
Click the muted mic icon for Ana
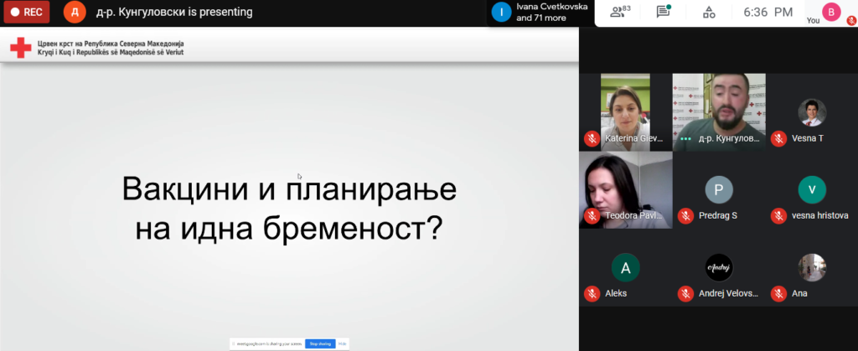point(778,293)
